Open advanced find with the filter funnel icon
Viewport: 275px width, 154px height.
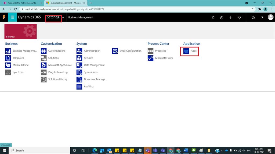coord(240,18)
